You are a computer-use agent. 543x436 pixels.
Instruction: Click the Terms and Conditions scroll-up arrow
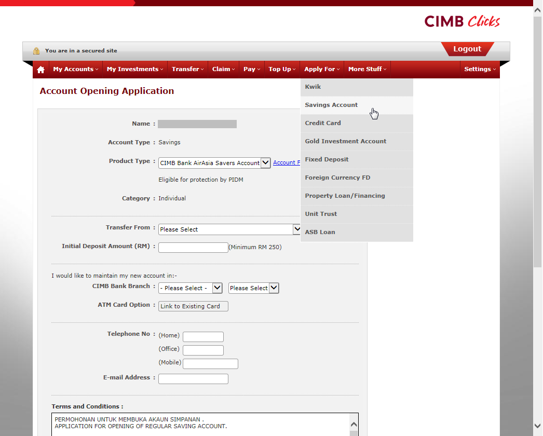click(x=354, y=424)
